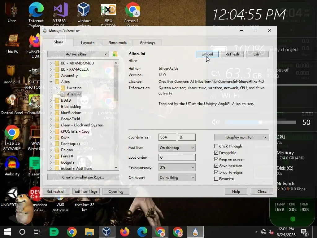Open Microsoft Edge from the taskbar
317x238 pixels.
(142, 232)
